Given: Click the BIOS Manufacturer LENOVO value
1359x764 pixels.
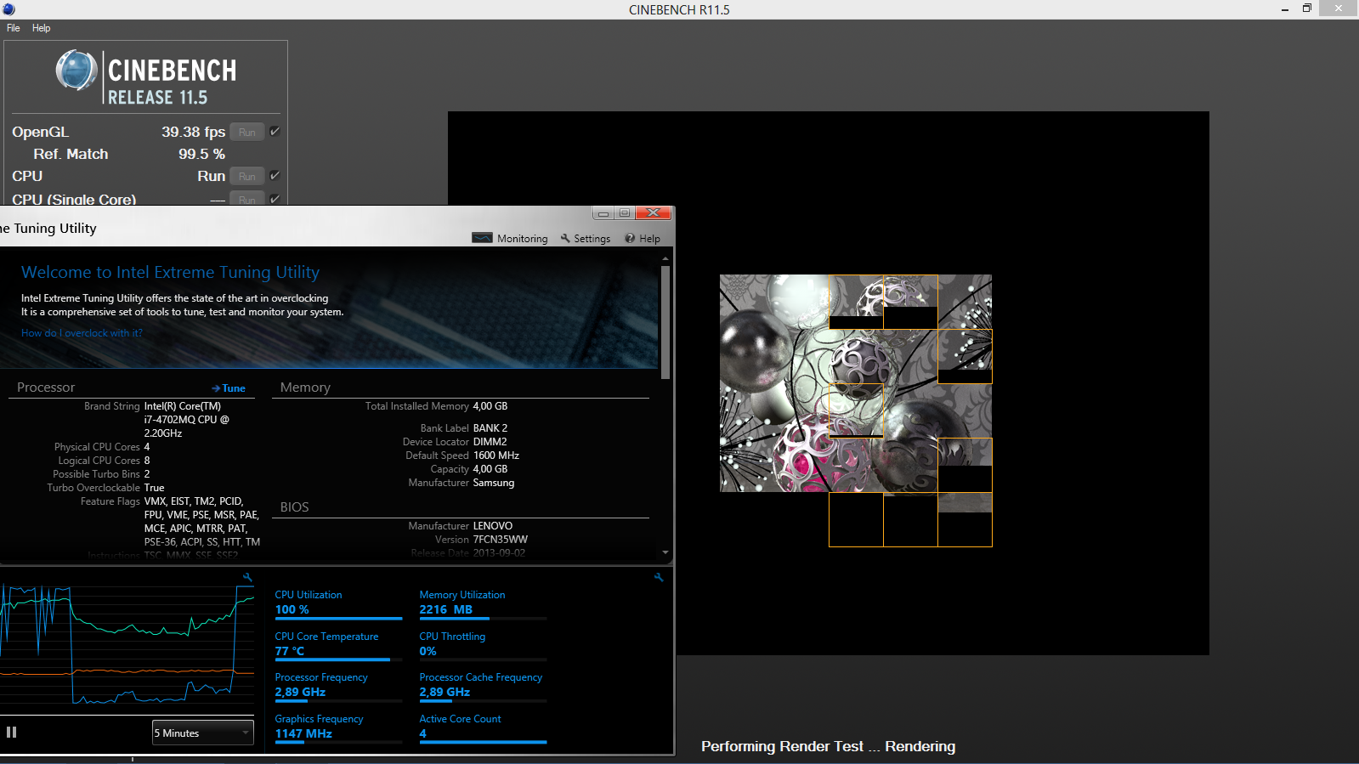Looking at the screenshot, I should tap(493, 526).
